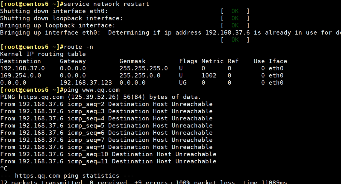
Task: Click the 'route -n' command text
Action: point(78,47)
